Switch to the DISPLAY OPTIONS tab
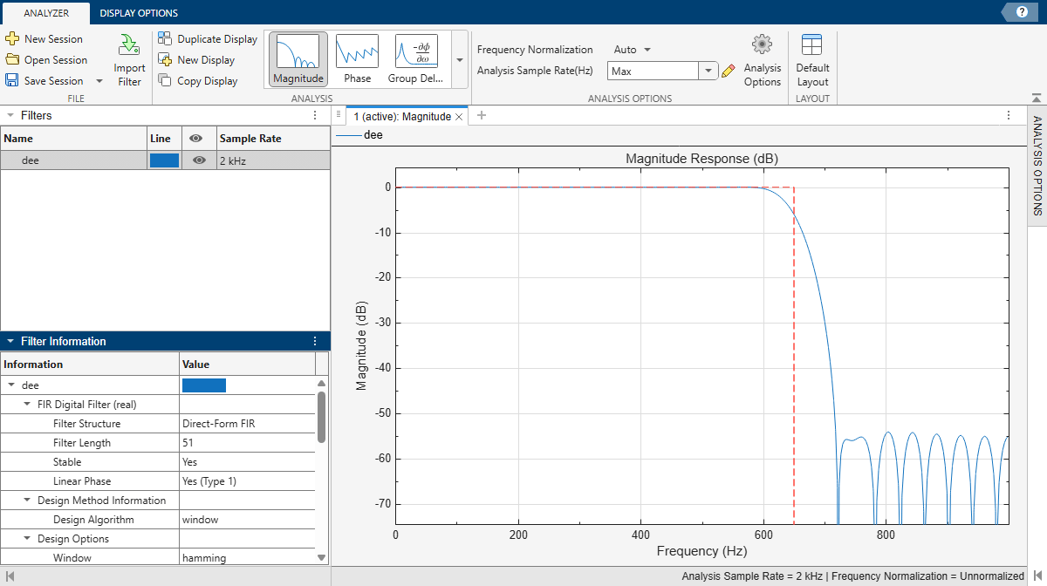The image size is (1047, 586). coord(139,13)
